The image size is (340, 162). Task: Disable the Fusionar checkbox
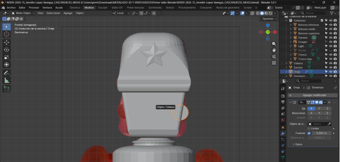309,133
